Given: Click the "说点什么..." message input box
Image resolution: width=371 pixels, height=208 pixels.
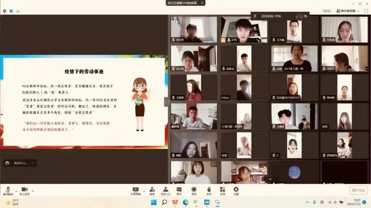Looking at the screenshot, I should (20, 163).
